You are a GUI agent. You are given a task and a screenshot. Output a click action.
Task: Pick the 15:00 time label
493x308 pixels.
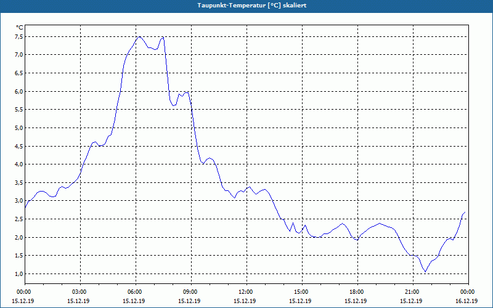pos(301,292)
